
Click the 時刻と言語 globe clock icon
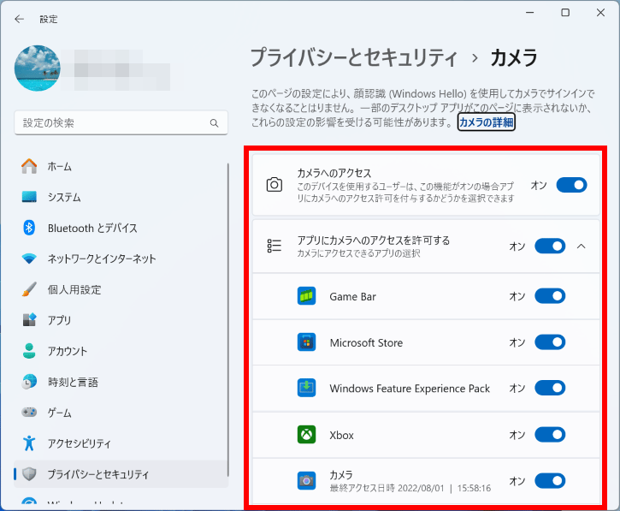[x=29, y=382]
